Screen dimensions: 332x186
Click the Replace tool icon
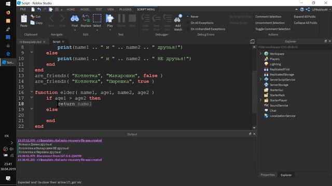tap(86, 19)
